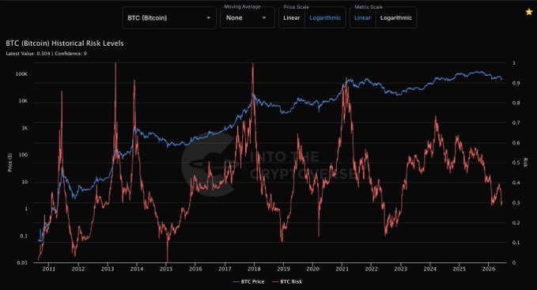Click the chart title BTC Historical Risk Levels

(65, 43)
